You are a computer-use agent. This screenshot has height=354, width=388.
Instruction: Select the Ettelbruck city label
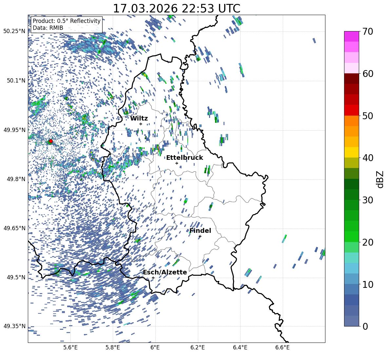click(184, 158)
